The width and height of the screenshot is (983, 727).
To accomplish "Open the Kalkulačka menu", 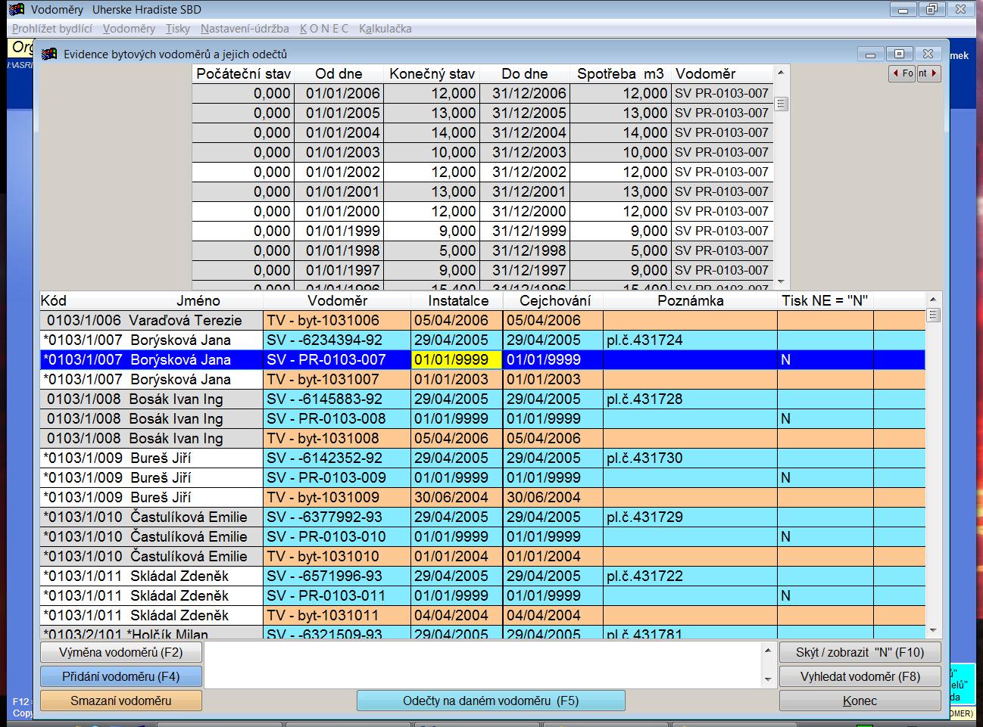I will coord(385,29).
